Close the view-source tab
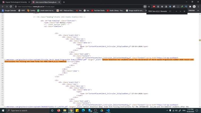This screenshot has height=113, width=201. [59, 2]
